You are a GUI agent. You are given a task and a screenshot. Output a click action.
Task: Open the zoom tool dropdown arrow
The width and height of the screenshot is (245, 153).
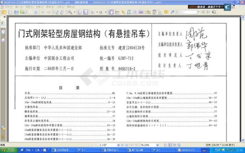click(74, 12)
